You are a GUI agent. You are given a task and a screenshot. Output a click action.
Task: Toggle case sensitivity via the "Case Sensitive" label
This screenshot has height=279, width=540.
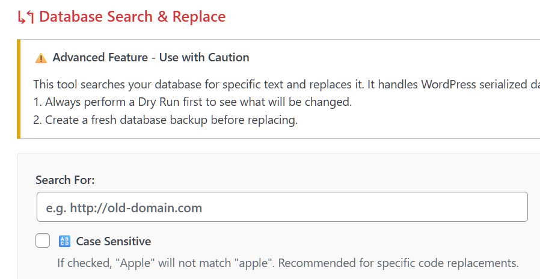(114, 242)
